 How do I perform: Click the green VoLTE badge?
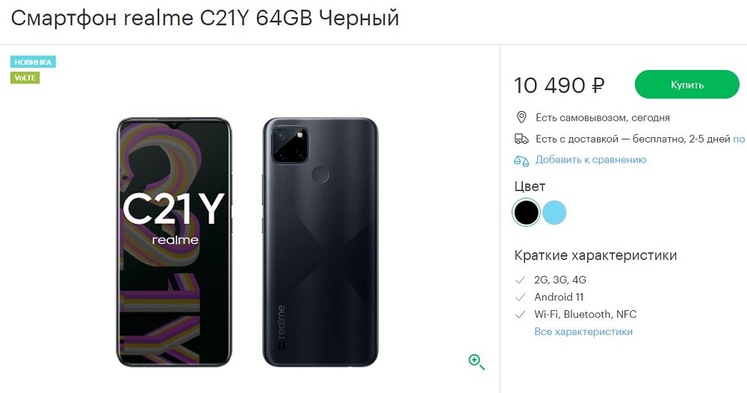click(x=25, y=78)
